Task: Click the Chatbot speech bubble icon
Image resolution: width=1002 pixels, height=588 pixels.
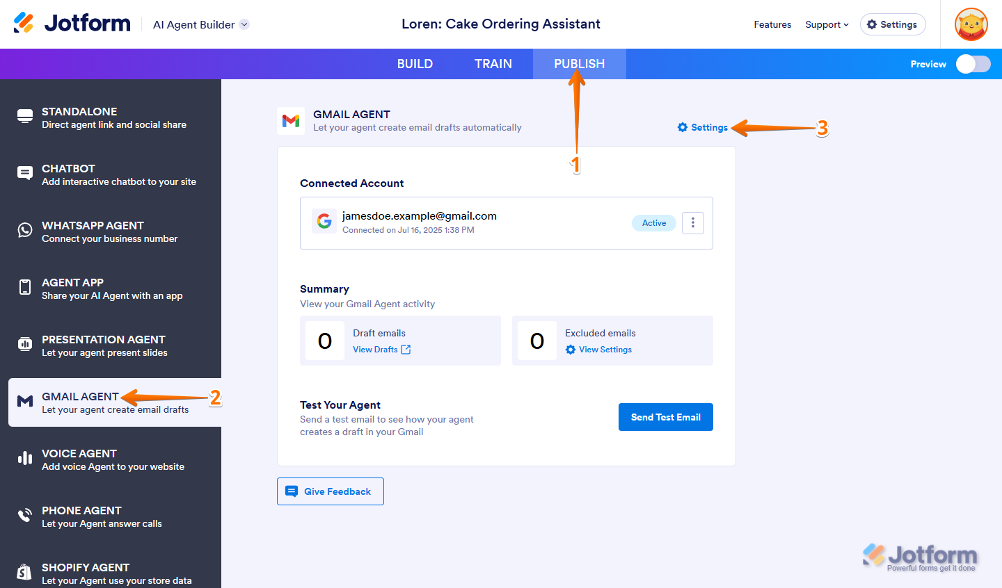Action: [25, 173]
